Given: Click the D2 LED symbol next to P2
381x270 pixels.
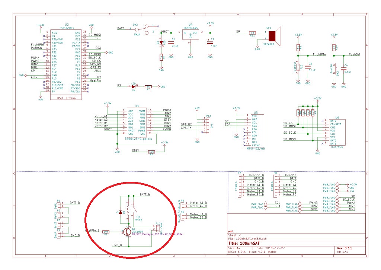Looking at the screenshot, I should pyautogui.click(x=133, y=86).
